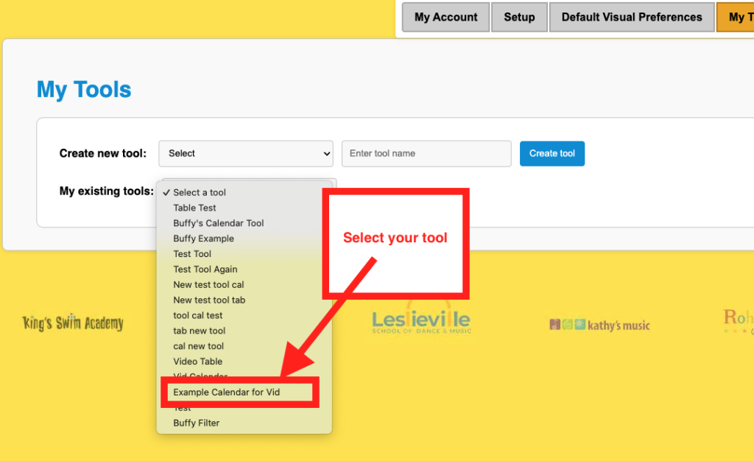Switch to the Setup tab
Screen dimensions: 754x461
(519, 17)
